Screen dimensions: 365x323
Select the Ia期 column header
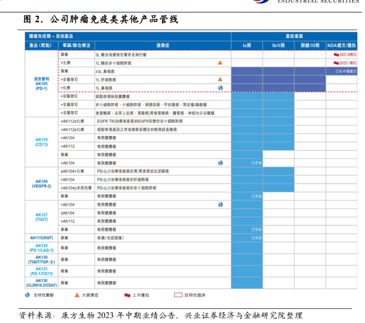click(246, 45)
